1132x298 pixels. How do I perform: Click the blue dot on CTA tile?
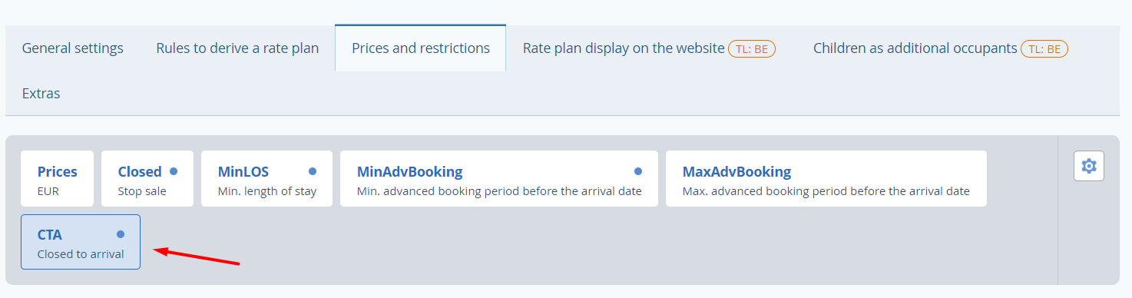121,234
